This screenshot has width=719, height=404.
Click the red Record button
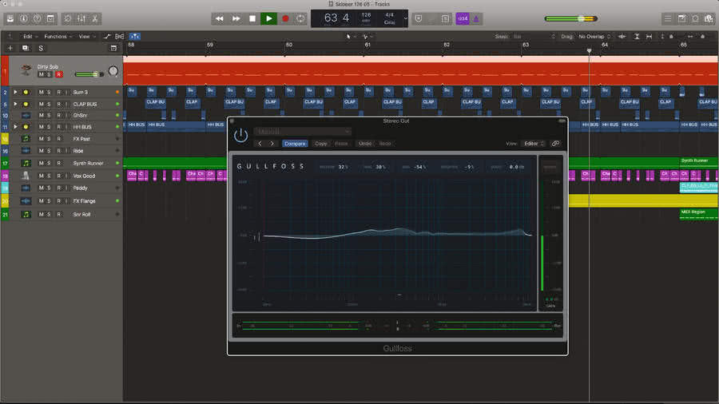285,19
